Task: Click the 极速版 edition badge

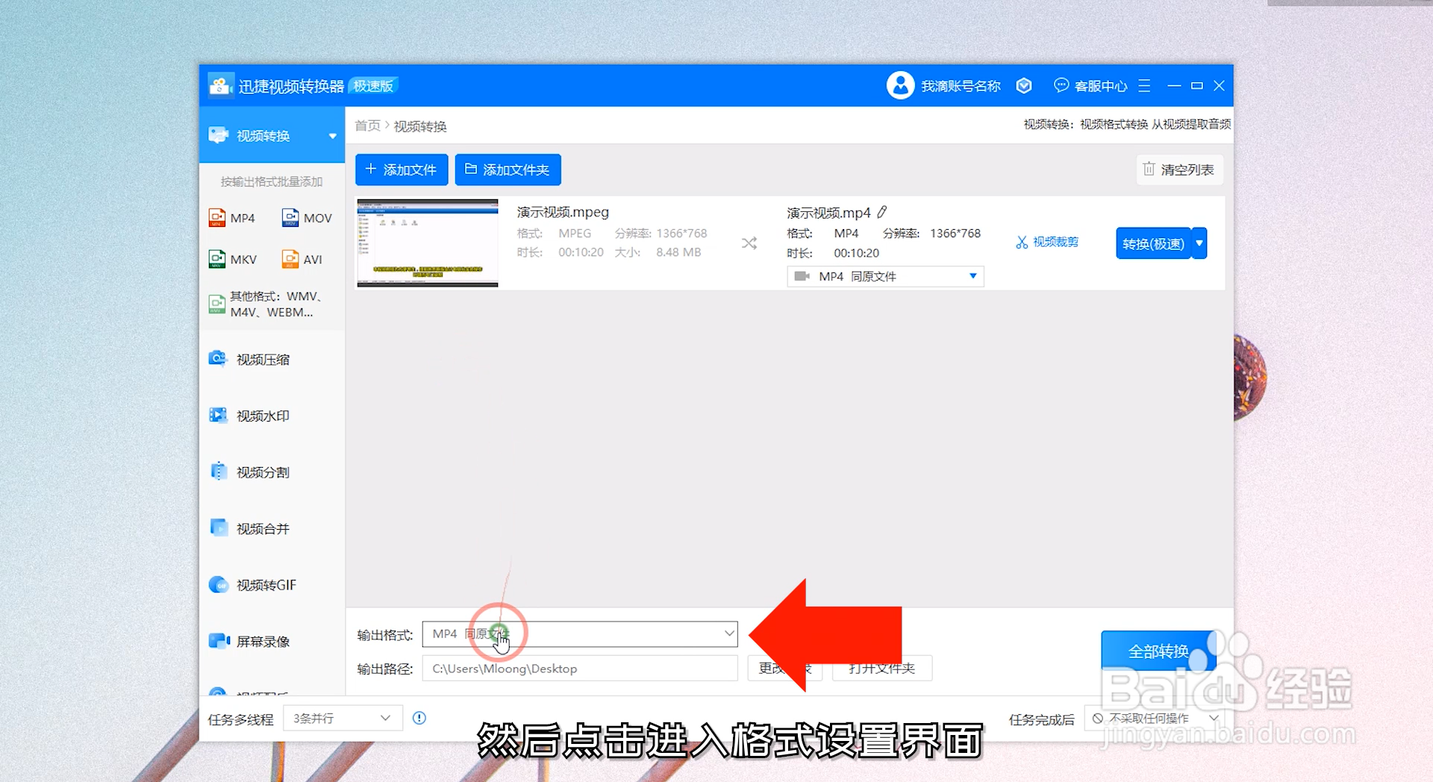Action: pyautogui.click(x=373, y=86)
